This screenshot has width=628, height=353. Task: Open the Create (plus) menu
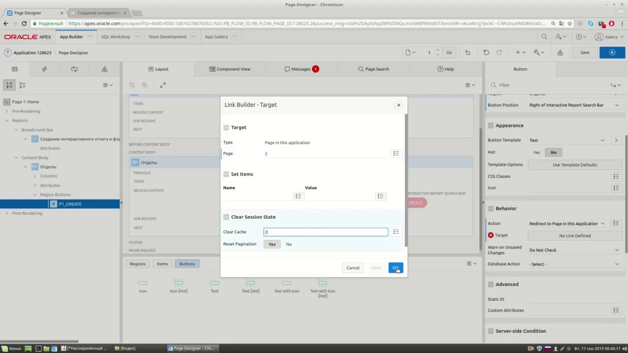tap(520, 52)
